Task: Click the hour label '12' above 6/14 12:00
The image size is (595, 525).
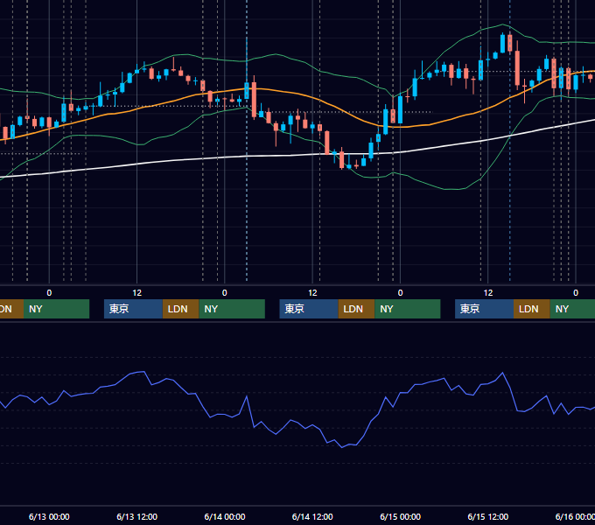Action: (312, 293)
